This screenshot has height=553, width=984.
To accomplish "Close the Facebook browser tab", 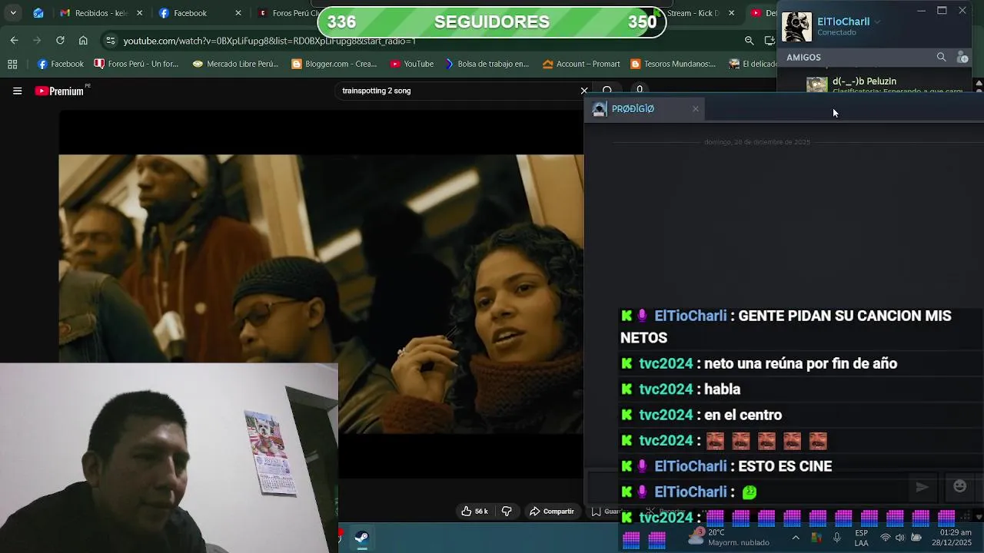I will click(x=238, y=13).
